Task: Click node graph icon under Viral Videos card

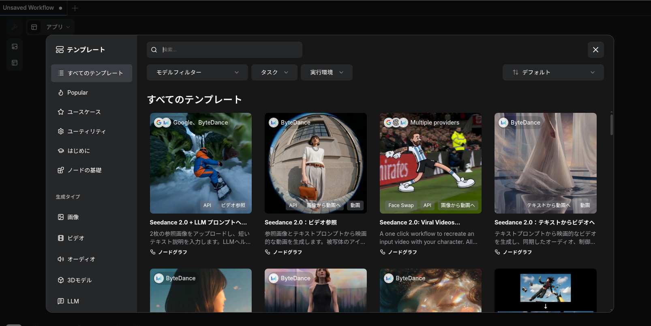Action: (x=383, y=252)
